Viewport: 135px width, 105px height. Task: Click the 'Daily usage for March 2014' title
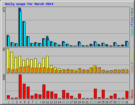coord(29,4)
